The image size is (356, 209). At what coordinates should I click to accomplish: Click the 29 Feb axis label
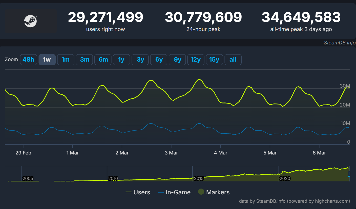coord(23,153)
